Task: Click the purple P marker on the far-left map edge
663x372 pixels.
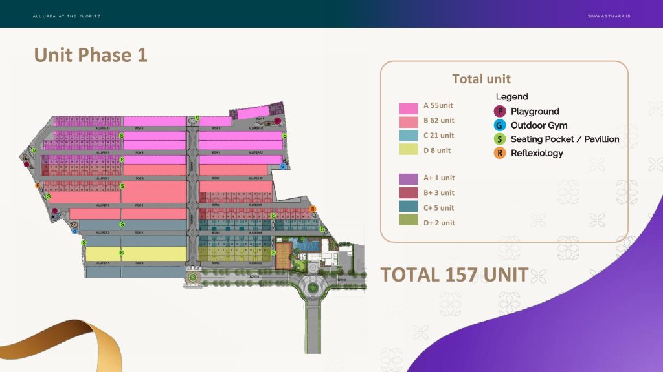Action: click(27, 165)
